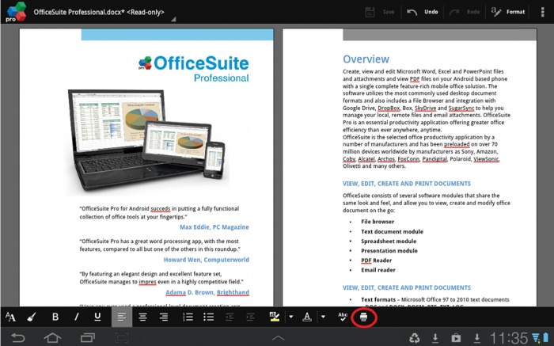The image size is (554, 346).
Task: Go back with Android back button
Action: tap(17, 338)
